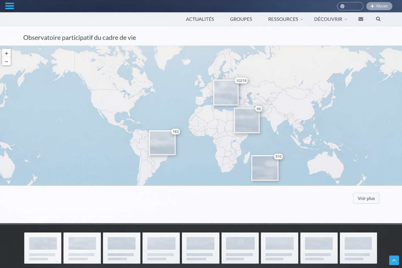
Task: Zoom out on the map
Action: 7,62
